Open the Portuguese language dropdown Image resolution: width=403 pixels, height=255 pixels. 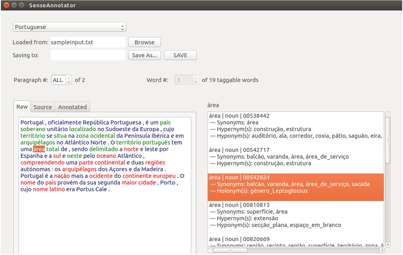pyautogui.click(x=69, y=27)
